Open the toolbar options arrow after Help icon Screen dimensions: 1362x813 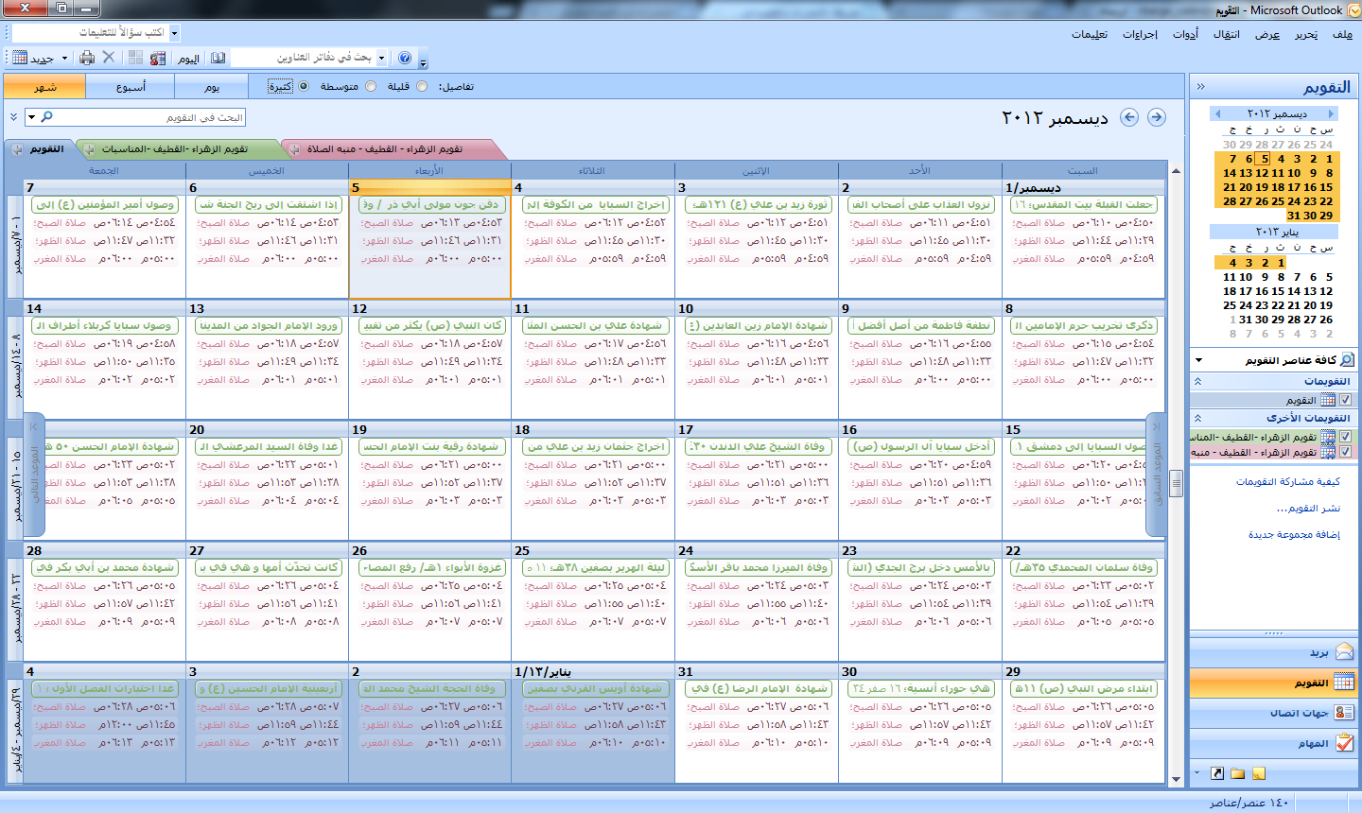coord(423,61)
